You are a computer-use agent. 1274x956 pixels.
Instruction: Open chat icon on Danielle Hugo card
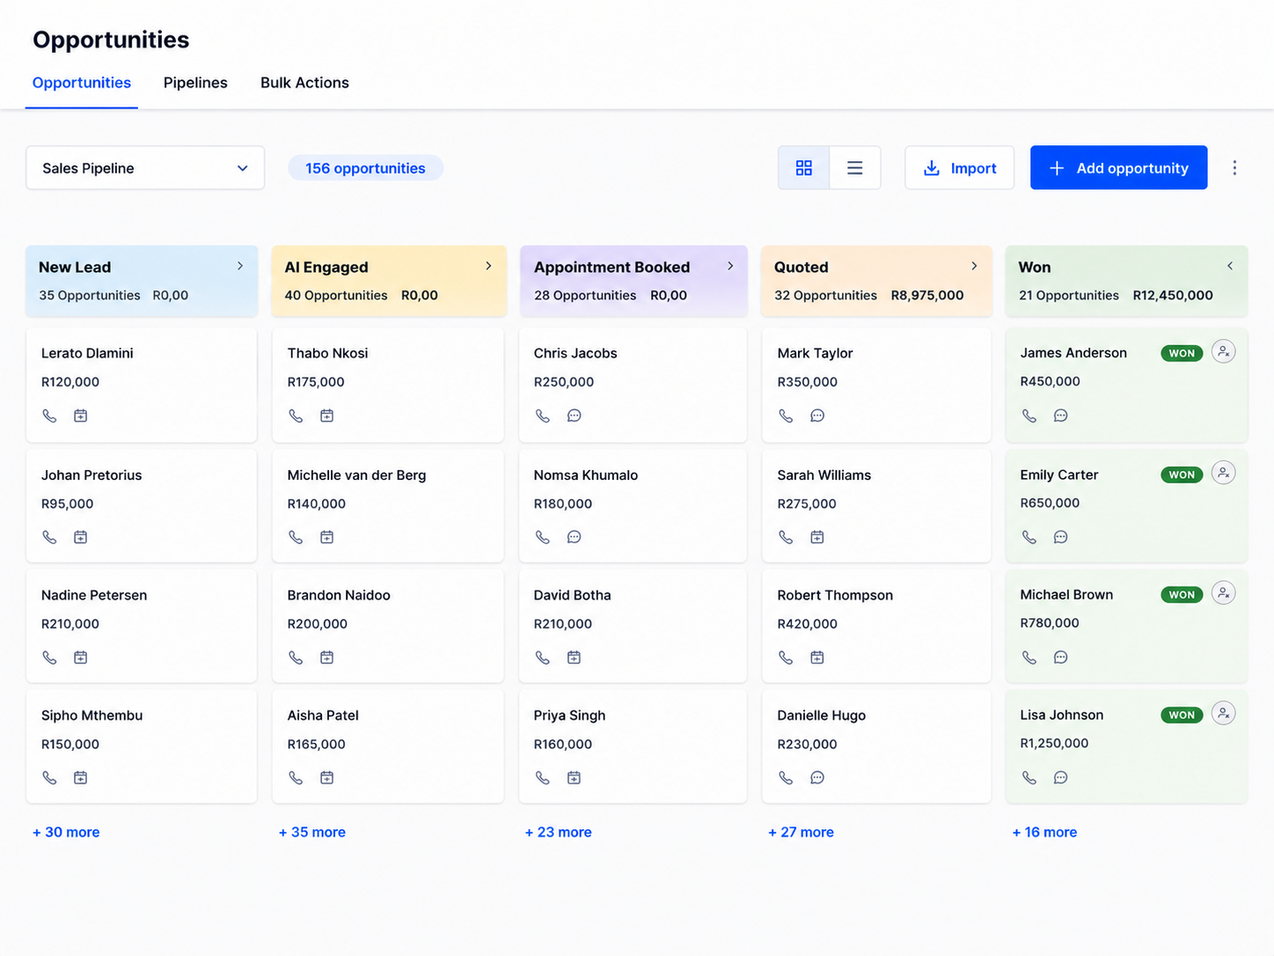click(x=817, y=777)
